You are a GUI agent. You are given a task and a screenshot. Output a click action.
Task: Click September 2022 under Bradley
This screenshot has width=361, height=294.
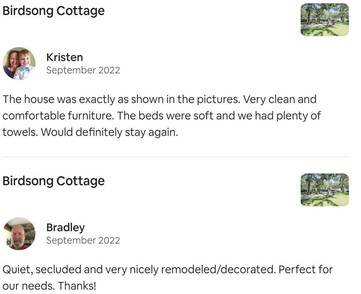point(83,240)
